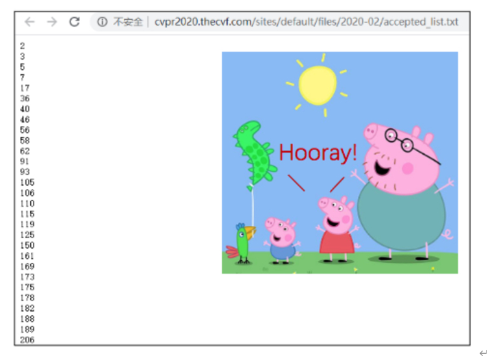The image size is (492, 356).
Task: Click paper ID 206 at list bottom
Action: [x=27, y=340]
